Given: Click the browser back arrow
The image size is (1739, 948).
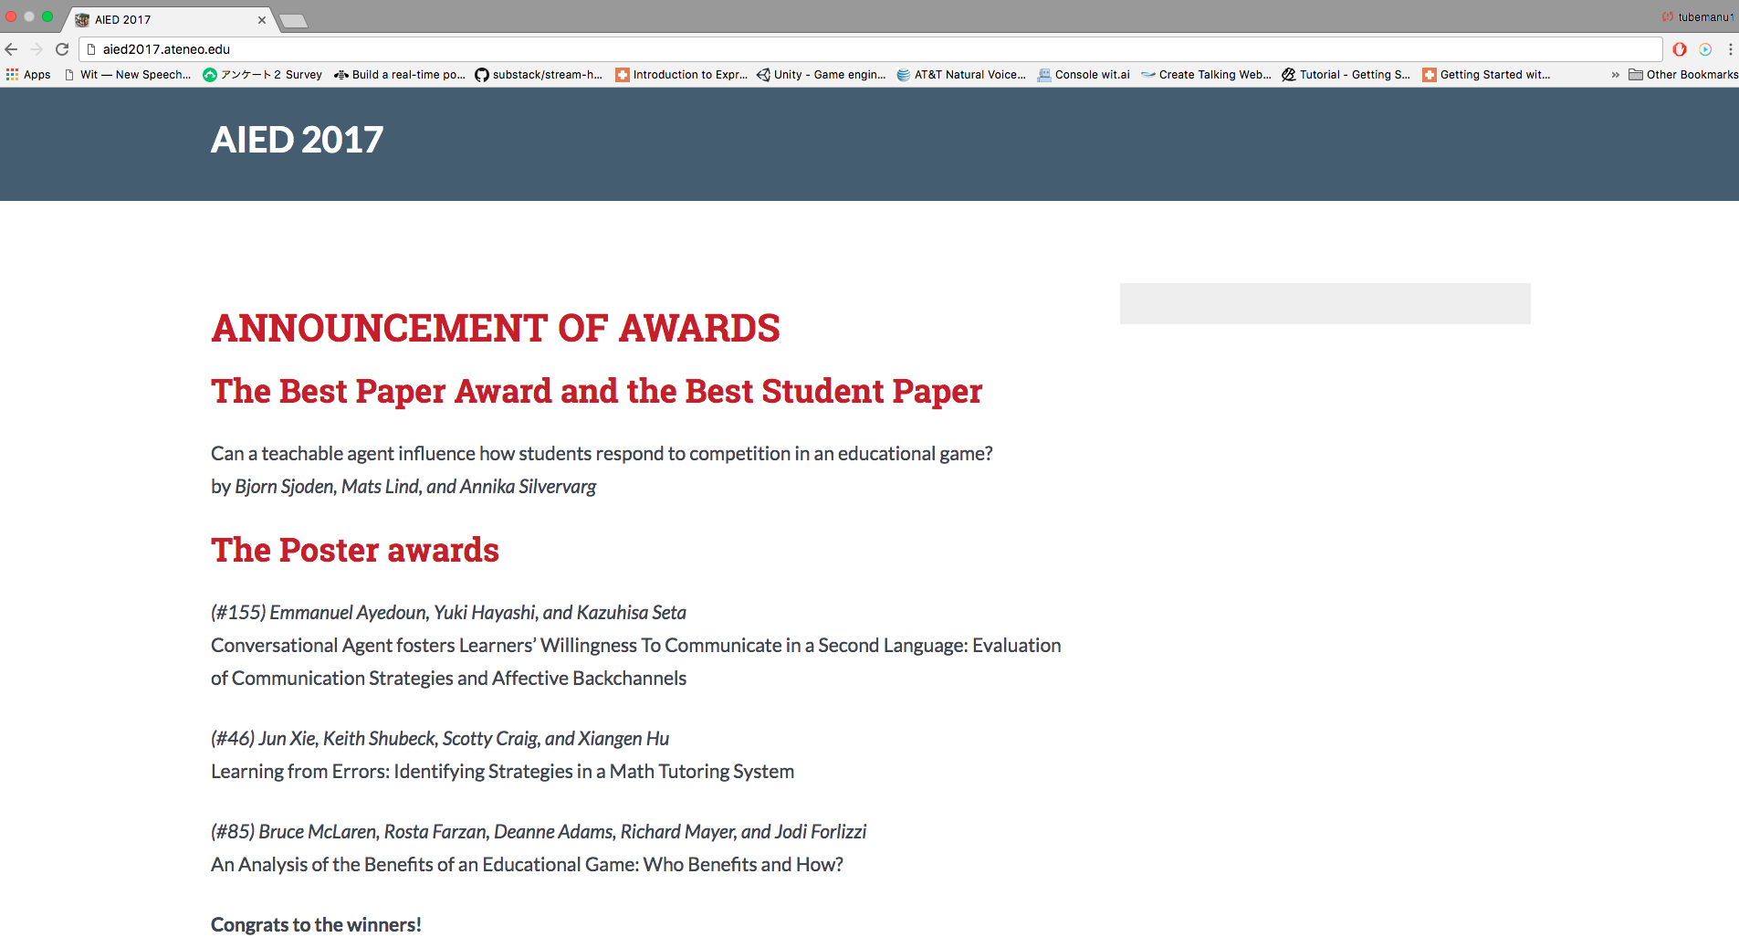Looking at the screenshot, I should [12, 49].
